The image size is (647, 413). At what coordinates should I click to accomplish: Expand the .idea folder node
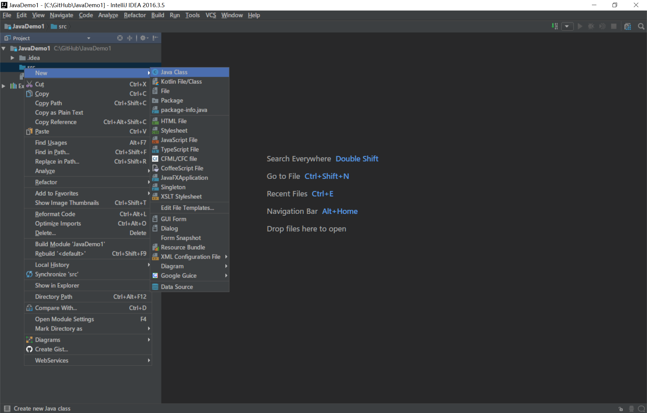[x=12, y=58]
